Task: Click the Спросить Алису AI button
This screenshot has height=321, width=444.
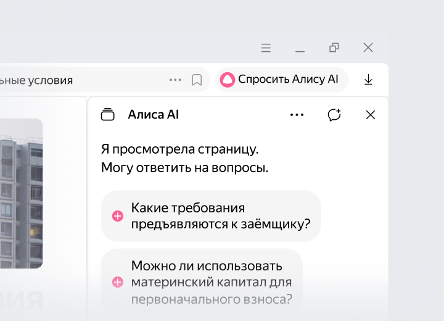Action: (281, 80)
